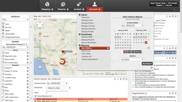The height and width of the screenshot is (102, 182).
Task: Open the All Alerts options dropdown
Action: pos(132,59)
